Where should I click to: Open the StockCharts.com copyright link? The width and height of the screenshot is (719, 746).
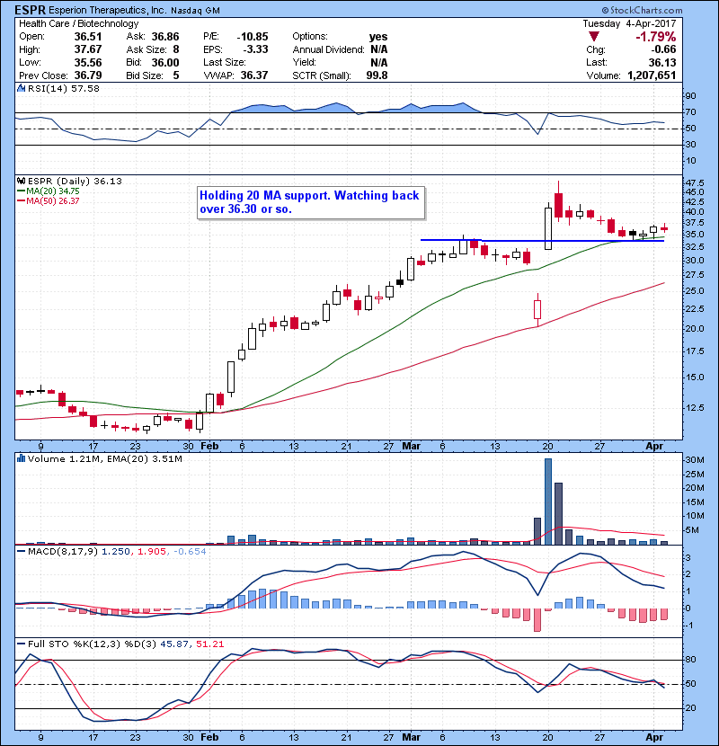642,10
